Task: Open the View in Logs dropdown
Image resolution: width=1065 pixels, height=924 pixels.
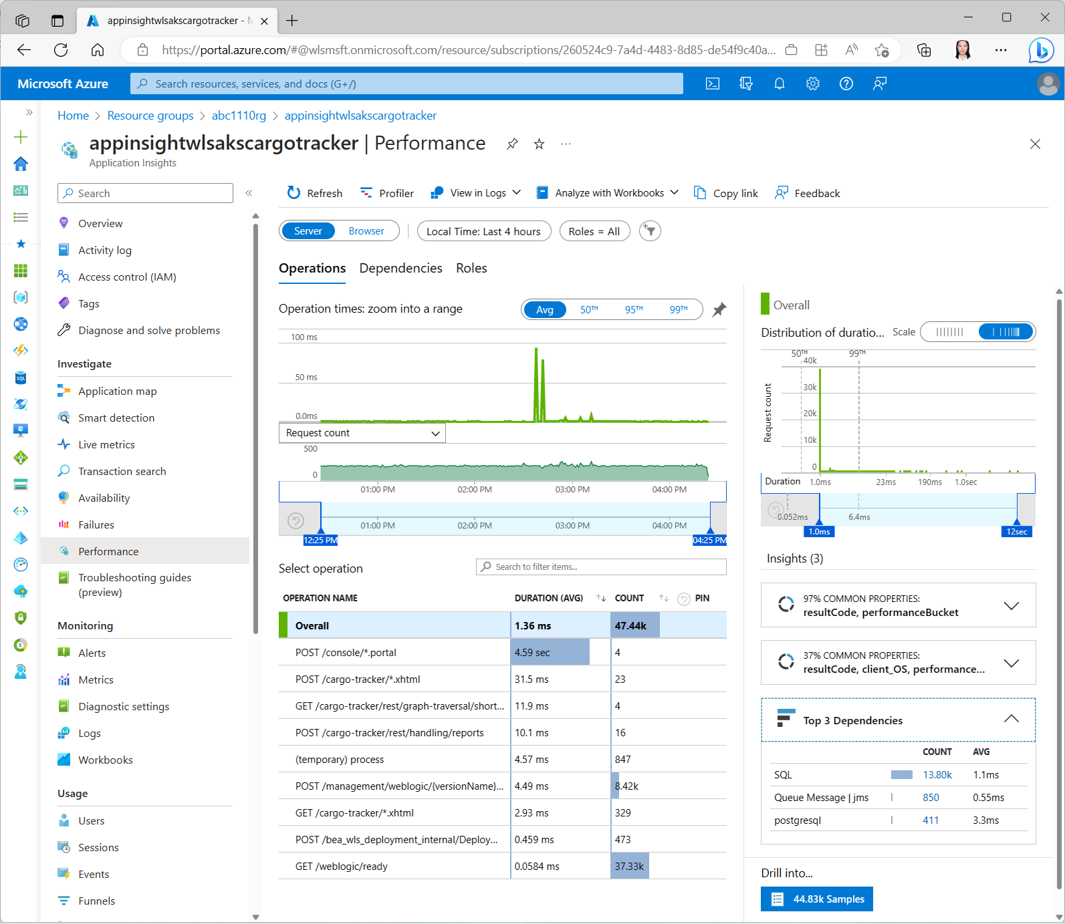Action: 476,193
